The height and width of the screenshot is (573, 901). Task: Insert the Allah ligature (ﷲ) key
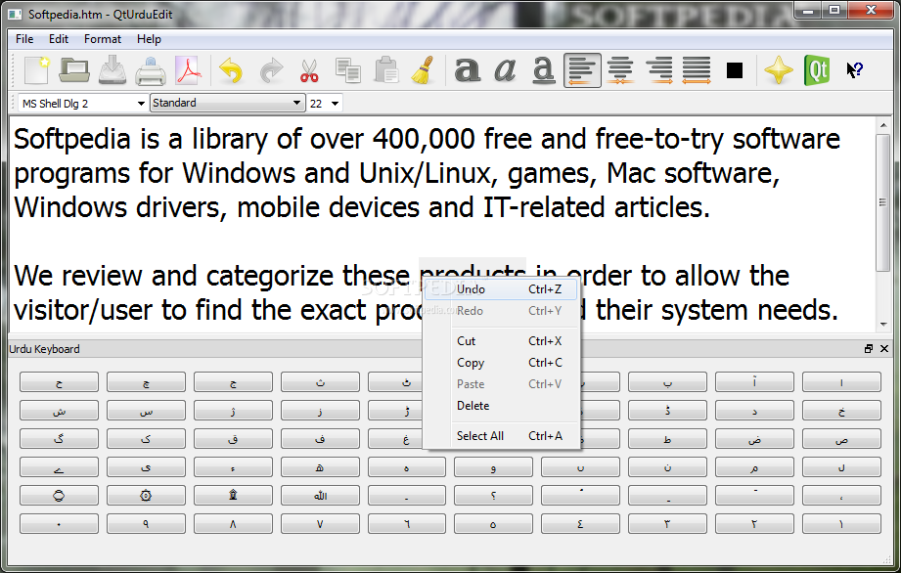click(320, 495)
